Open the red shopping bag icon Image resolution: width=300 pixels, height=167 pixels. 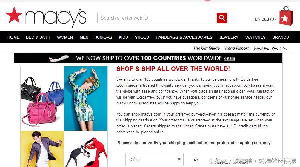coord(286,16)
